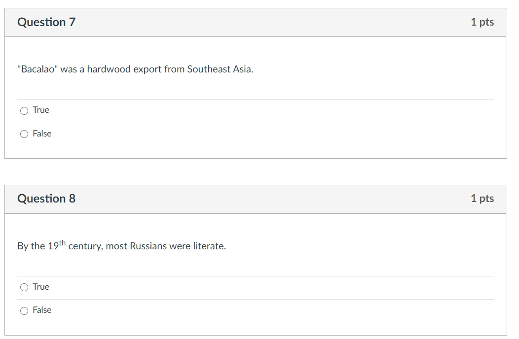Click the False label text in Question 7
Image resolution: width=519 pixels, height=339 pixels.
42,134
